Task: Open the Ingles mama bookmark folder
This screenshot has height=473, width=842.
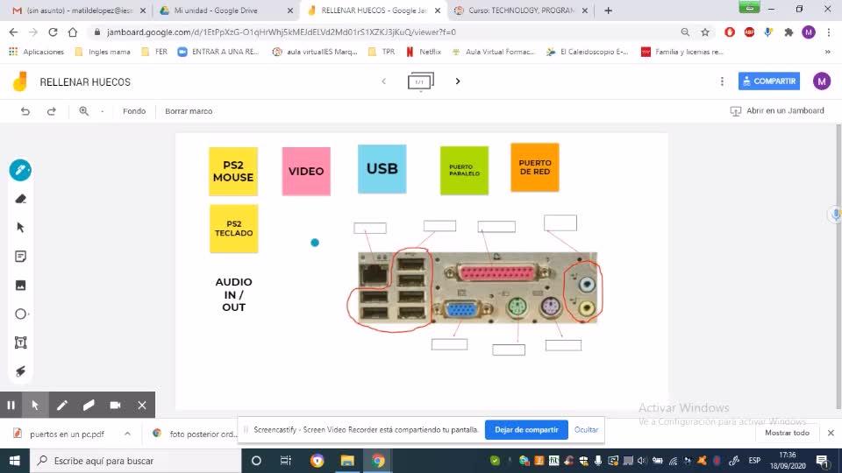Action: (x=103, y=52)
